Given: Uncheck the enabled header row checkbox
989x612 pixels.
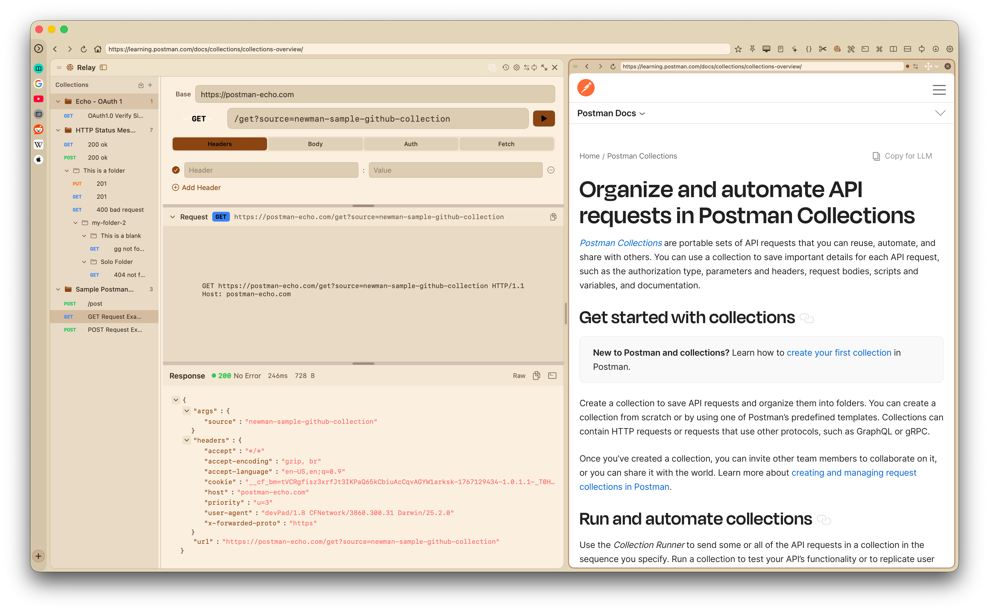Looking at the screenshot, I should pyautogui.click(x=176, y=170).
